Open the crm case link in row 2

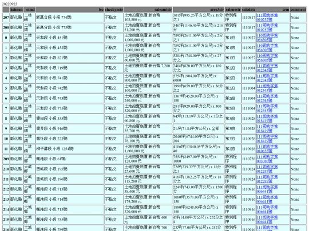pos(267,58)
